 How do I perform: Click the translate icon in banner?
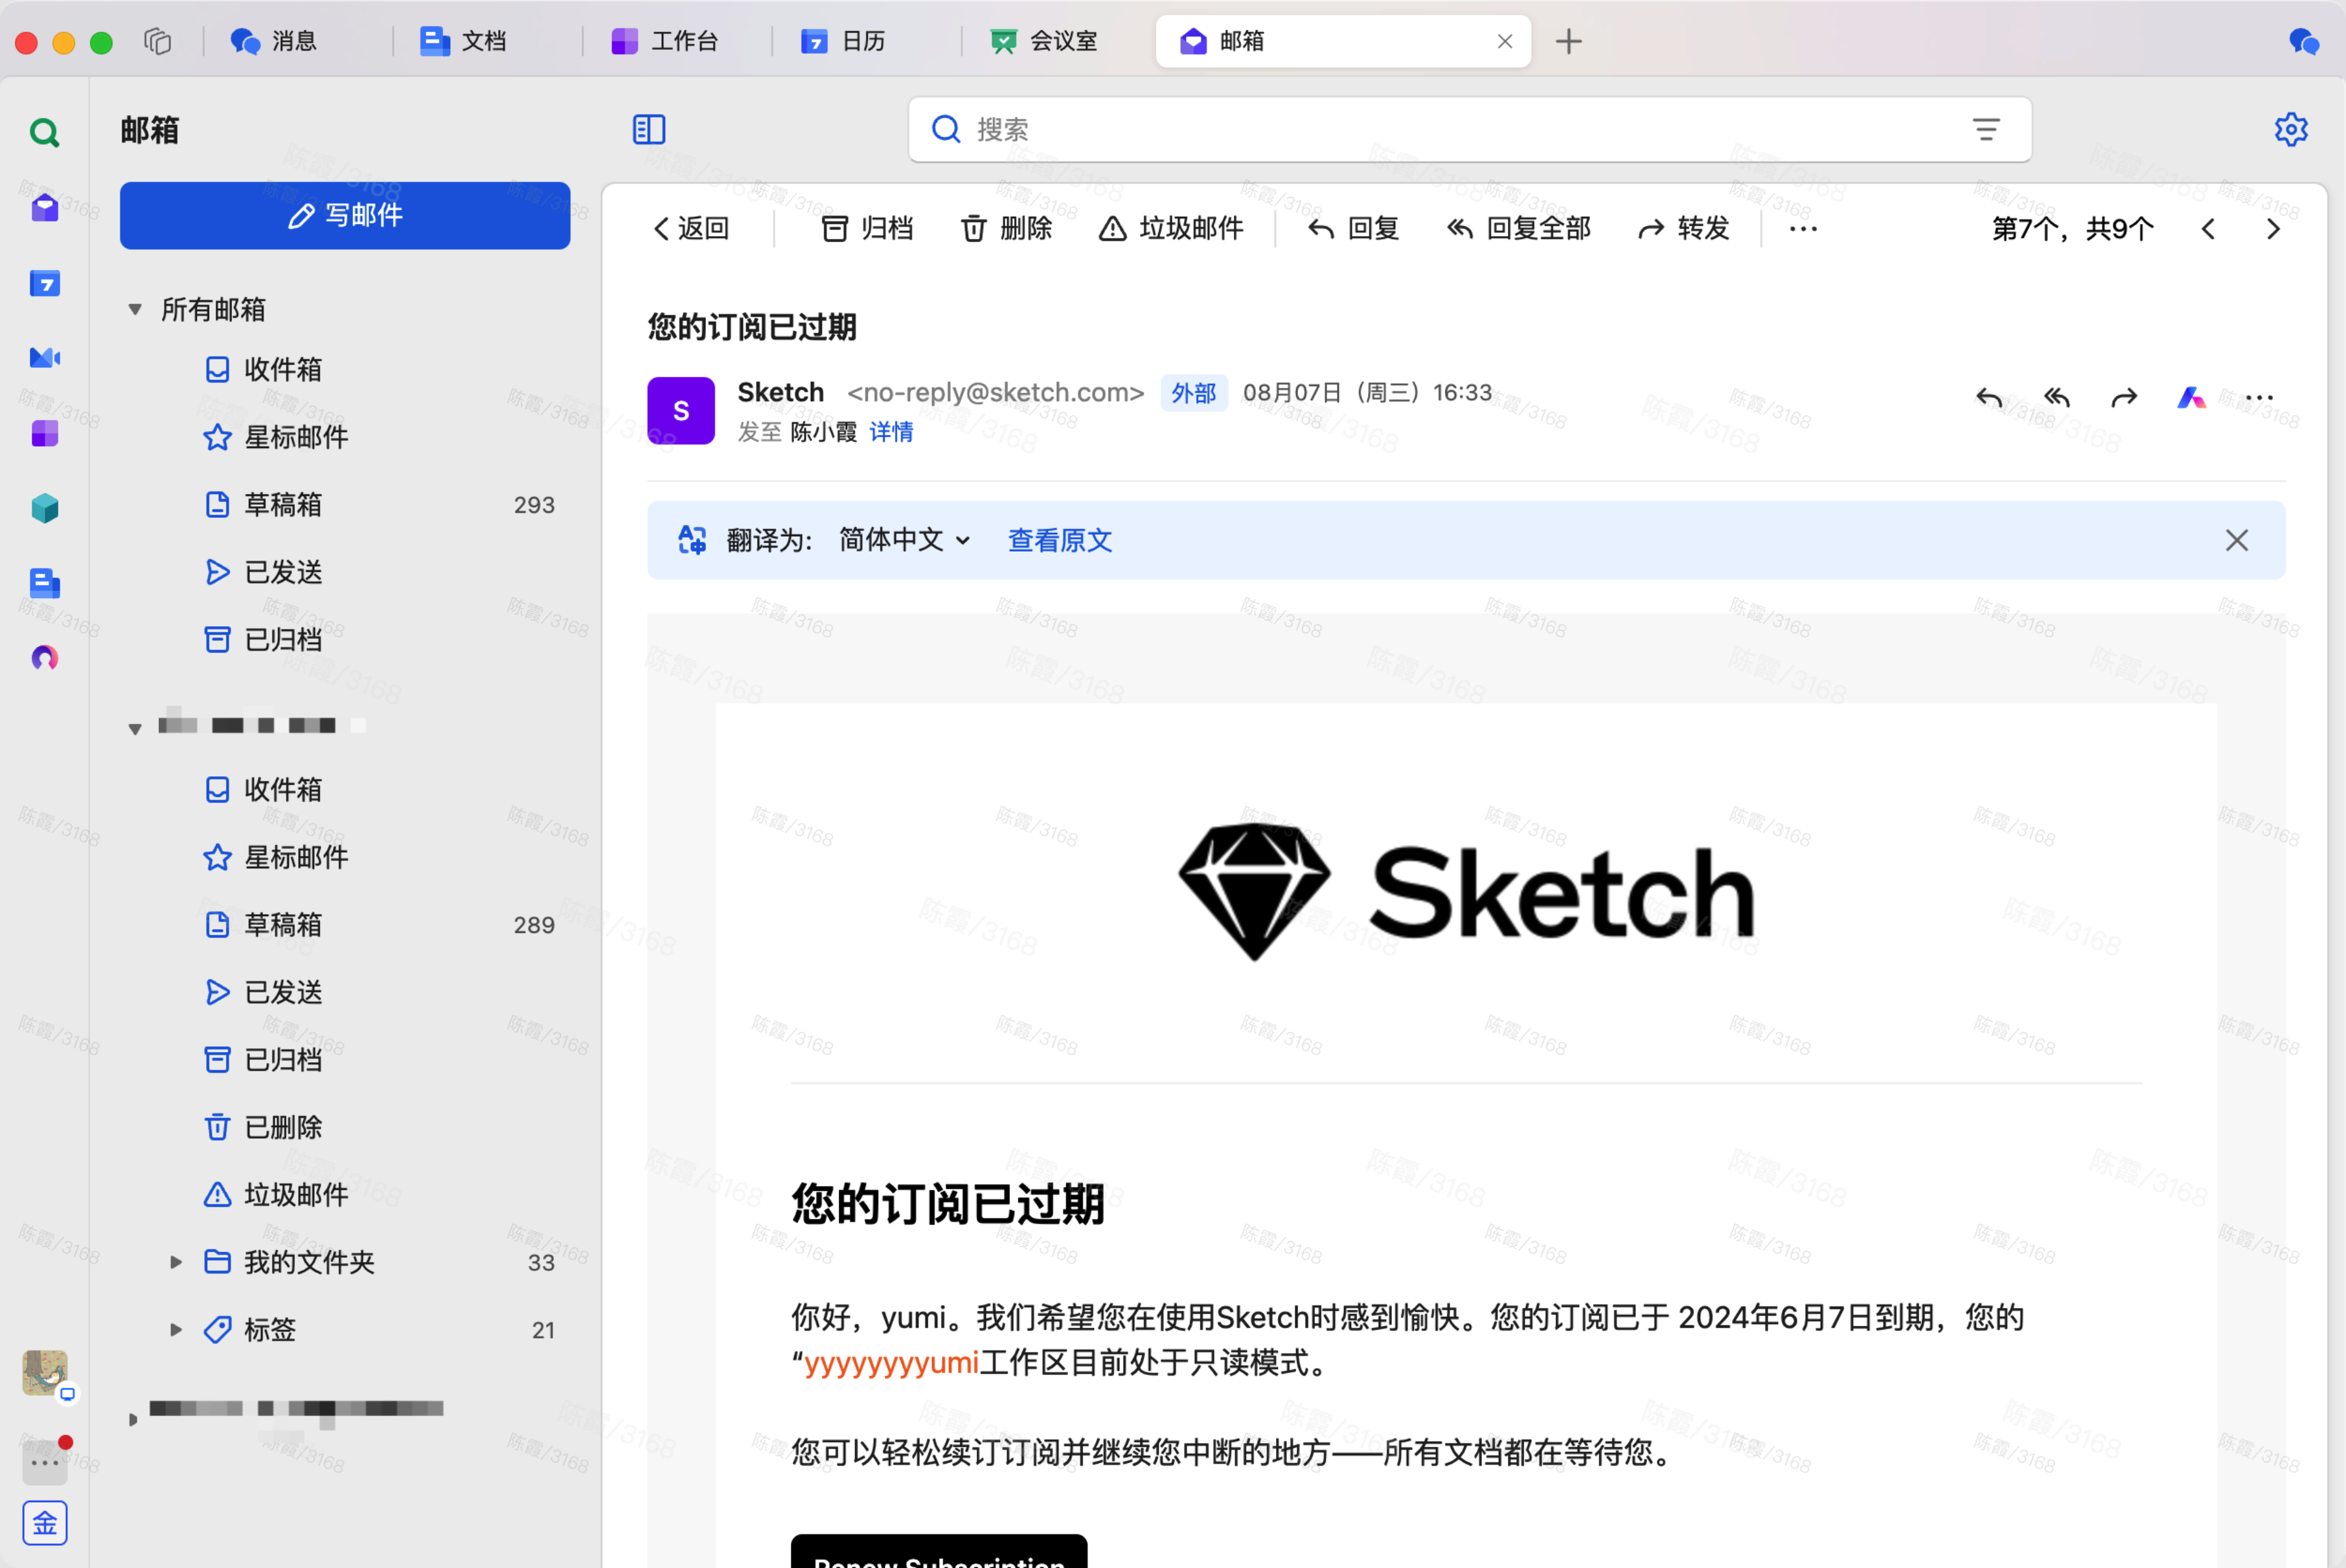(691, 540)
